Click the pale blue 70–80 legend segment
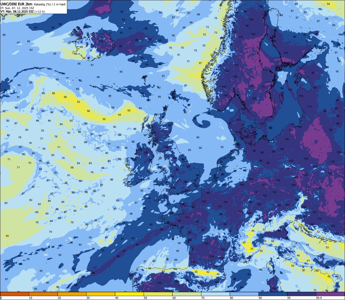This screenshot has height=300, width=345. point(215,294)
